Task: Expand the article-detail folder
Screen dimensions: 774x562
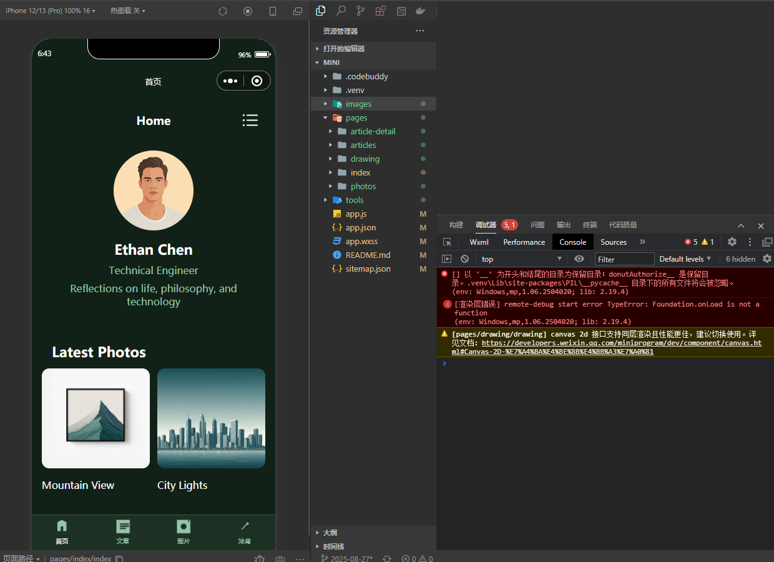Action: coord(373,131)
